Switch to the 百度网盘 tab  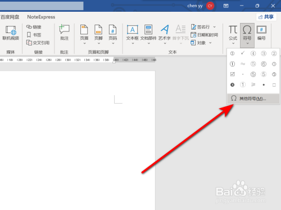[x=10, y=17]
